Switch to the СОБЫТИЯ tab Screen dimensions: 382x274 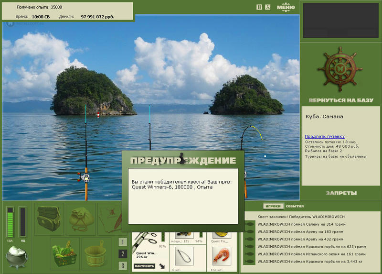coord(295,206)
